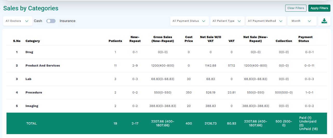
Task: Download the sales report via download icon
Action: pyautogui.click(x=324, y=21)
